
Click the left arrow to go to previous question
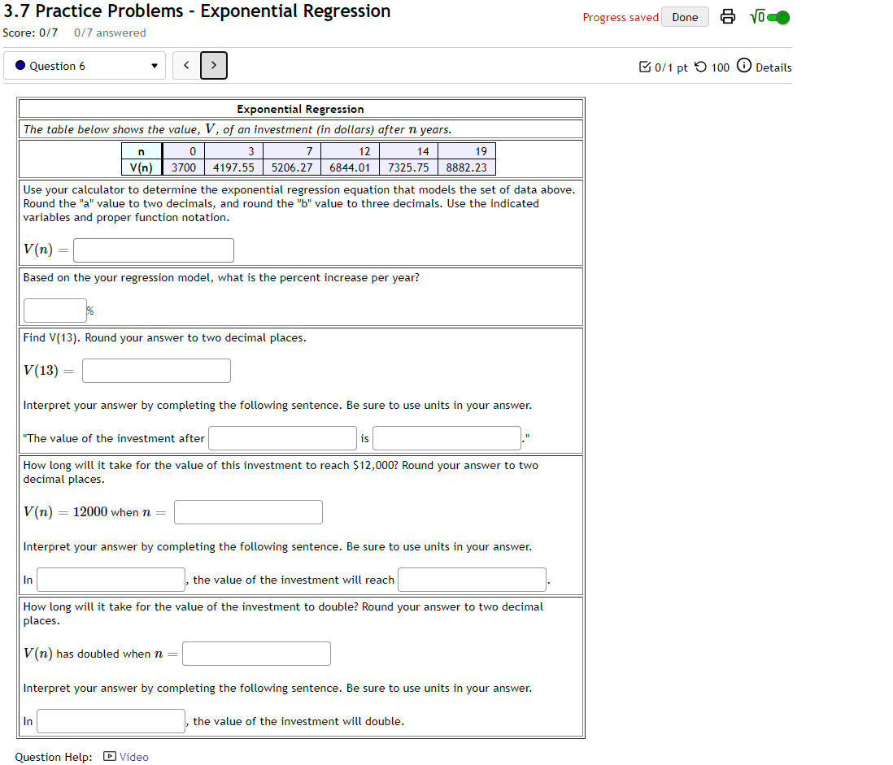tap(185, 65)
